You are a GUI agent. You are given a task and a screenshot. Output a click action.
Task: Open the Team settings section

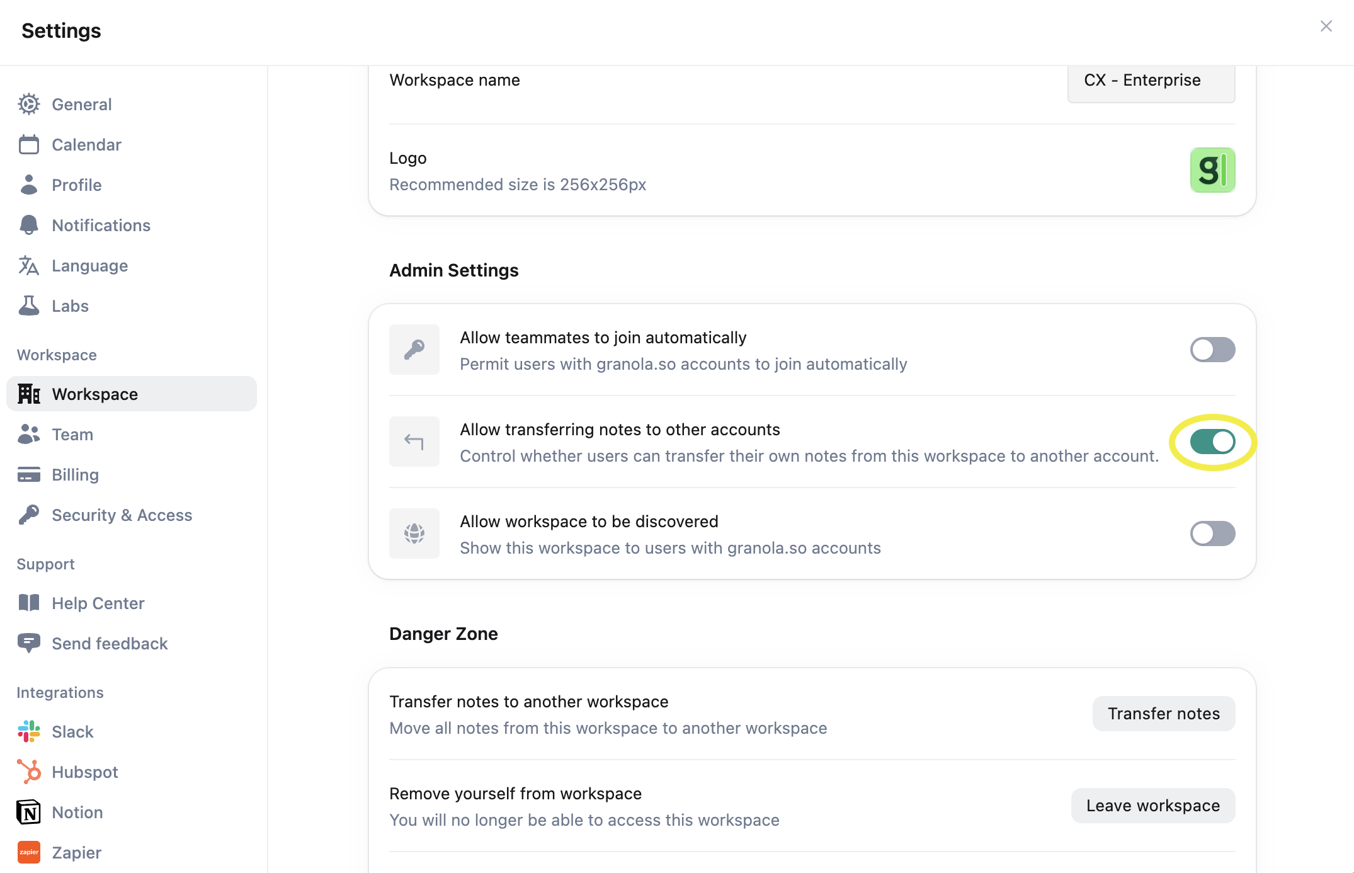click(72, 434)
